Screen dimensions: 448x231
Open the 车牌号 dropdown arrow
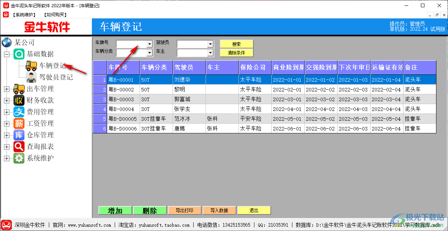tap(149, 44)
